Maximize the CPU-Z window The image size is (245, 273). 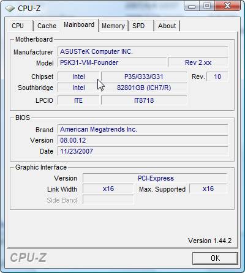[207, 6]
